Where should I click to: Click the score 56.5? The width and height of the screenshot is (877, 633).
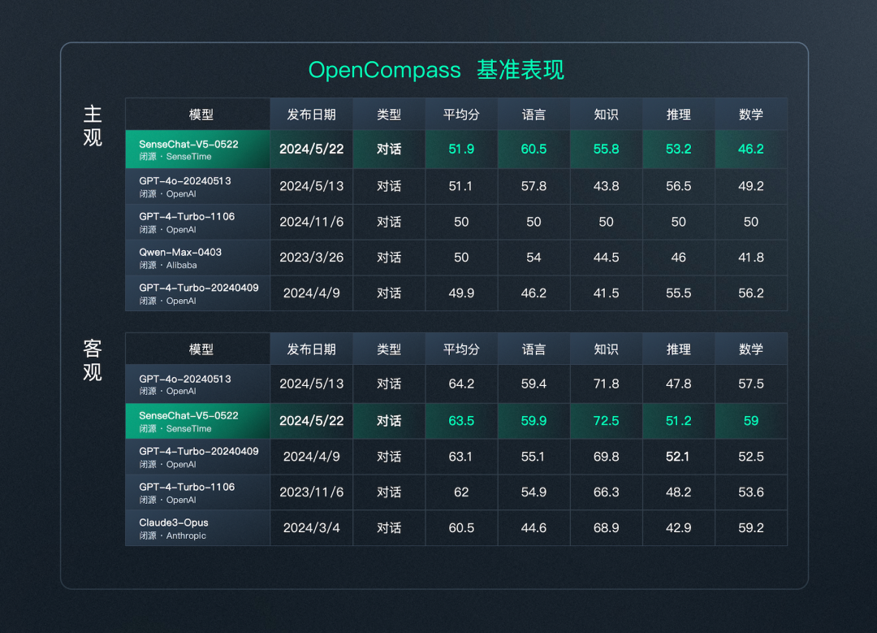pyautogui.click(x=678, y=186)
